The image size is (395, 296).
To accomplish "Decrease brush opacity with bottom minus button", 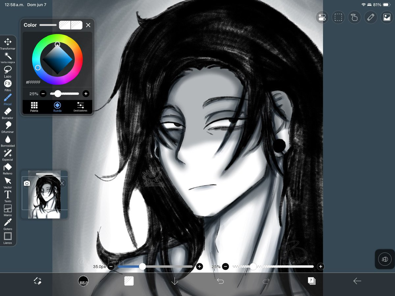I will (x=225, y=266).
